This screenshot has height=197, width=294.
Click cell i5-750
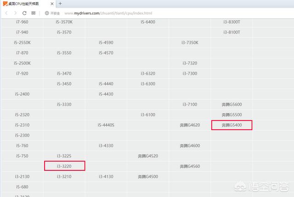coord(22,156)
